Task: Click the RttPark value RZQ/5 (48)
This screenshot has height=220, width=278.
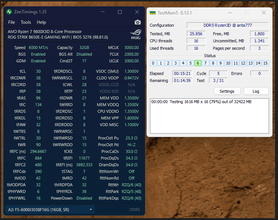Action: coord(131,191)
